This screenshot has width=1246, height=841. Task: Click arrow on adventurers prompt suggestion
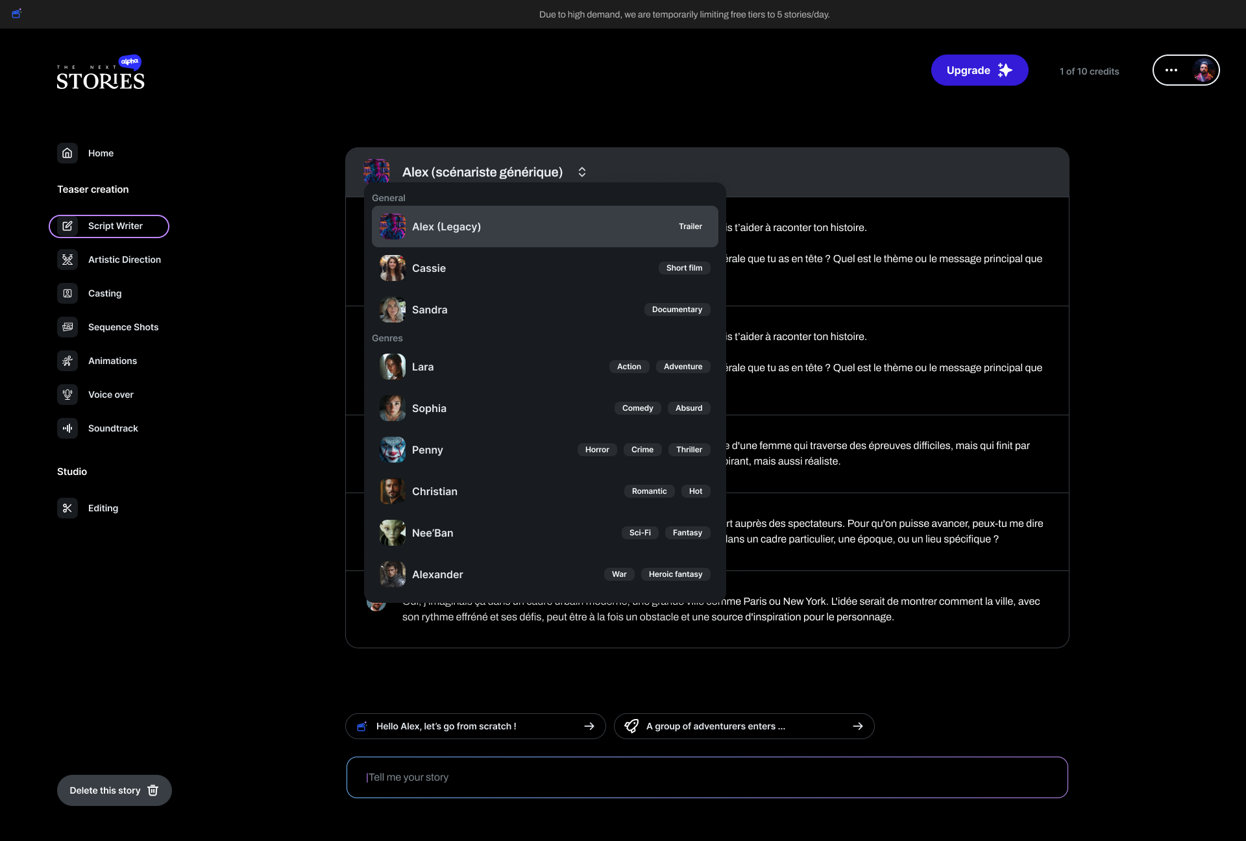858,726
